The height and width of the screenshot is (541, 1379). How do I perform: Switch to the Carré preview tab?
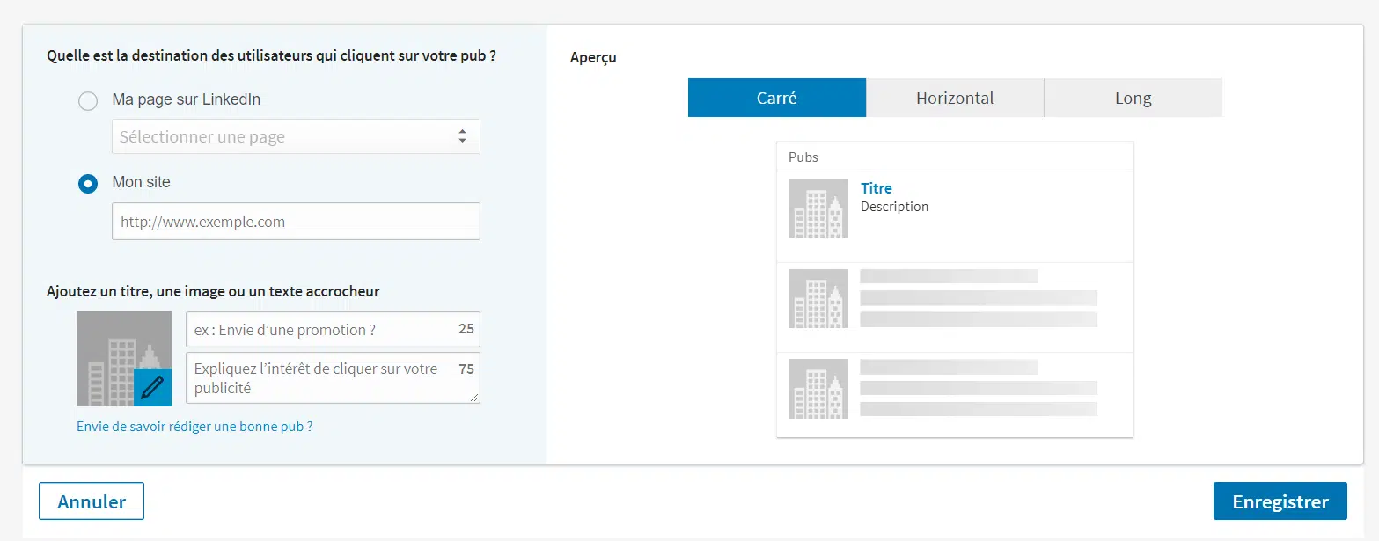coord(776,99)
